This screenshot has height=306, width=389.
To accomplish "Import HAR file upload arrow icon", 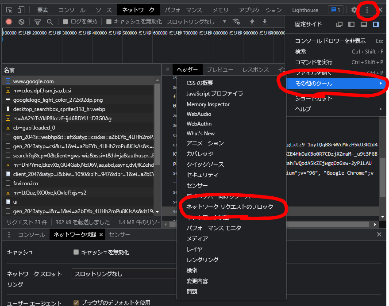I will click(252, 22).
